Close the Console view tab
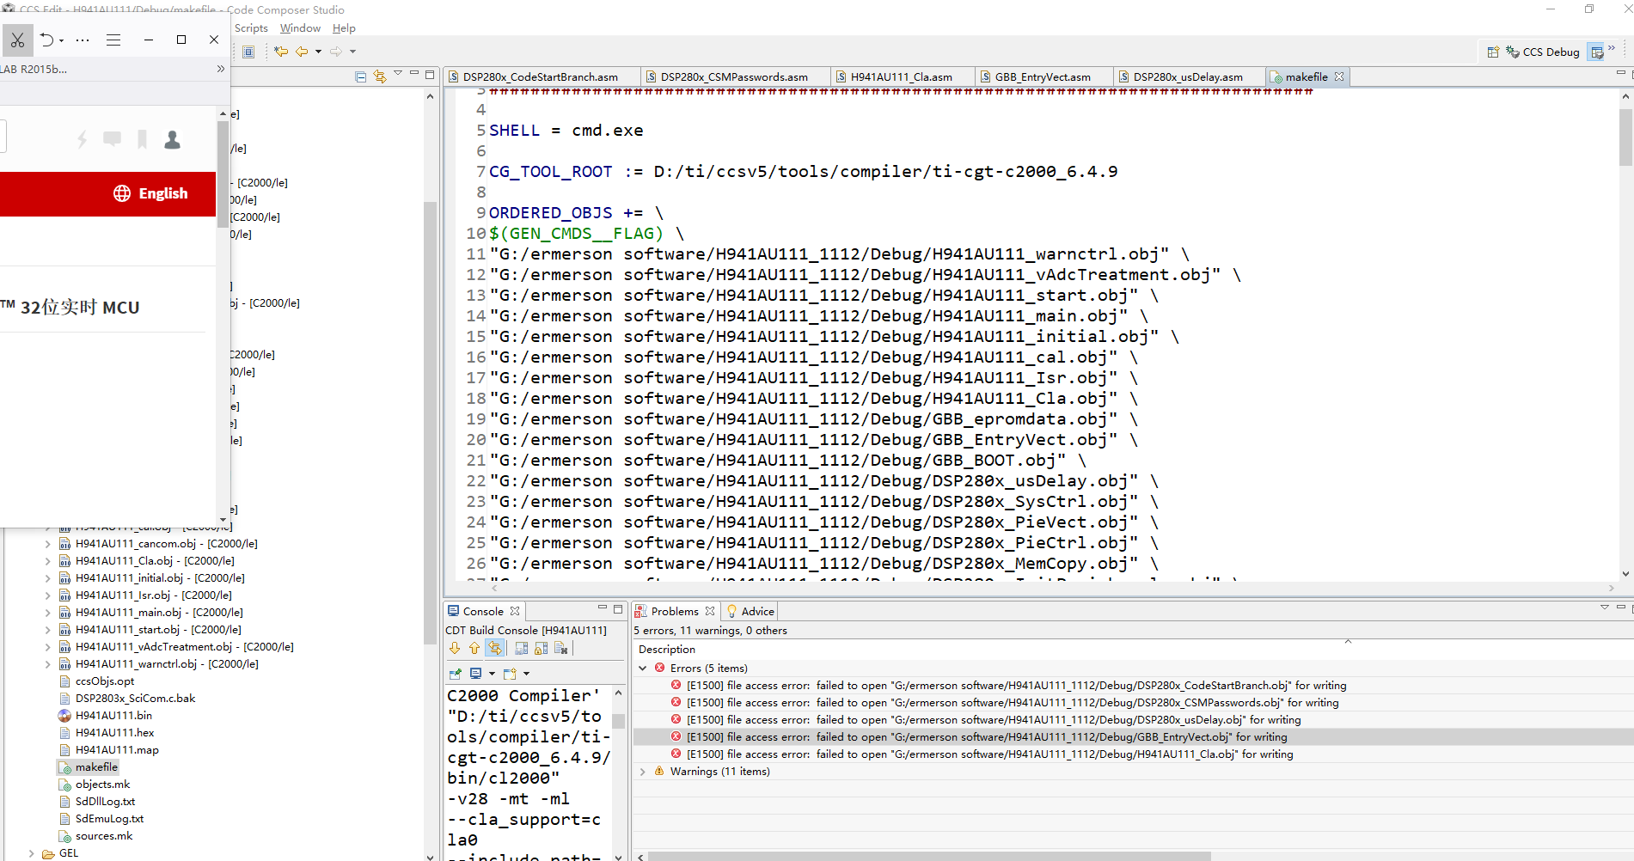 tap(515, 611)
